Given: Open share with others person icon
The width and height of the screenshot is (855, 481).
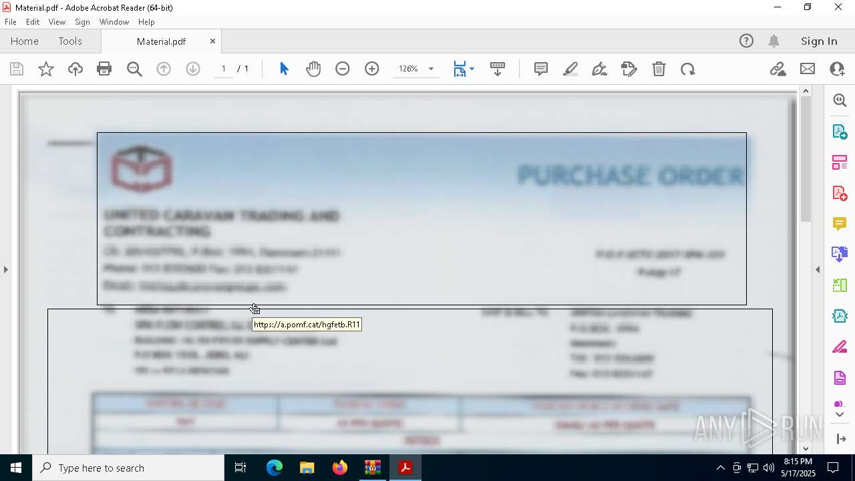Looking at the screenshot, I should click(837, 69).
